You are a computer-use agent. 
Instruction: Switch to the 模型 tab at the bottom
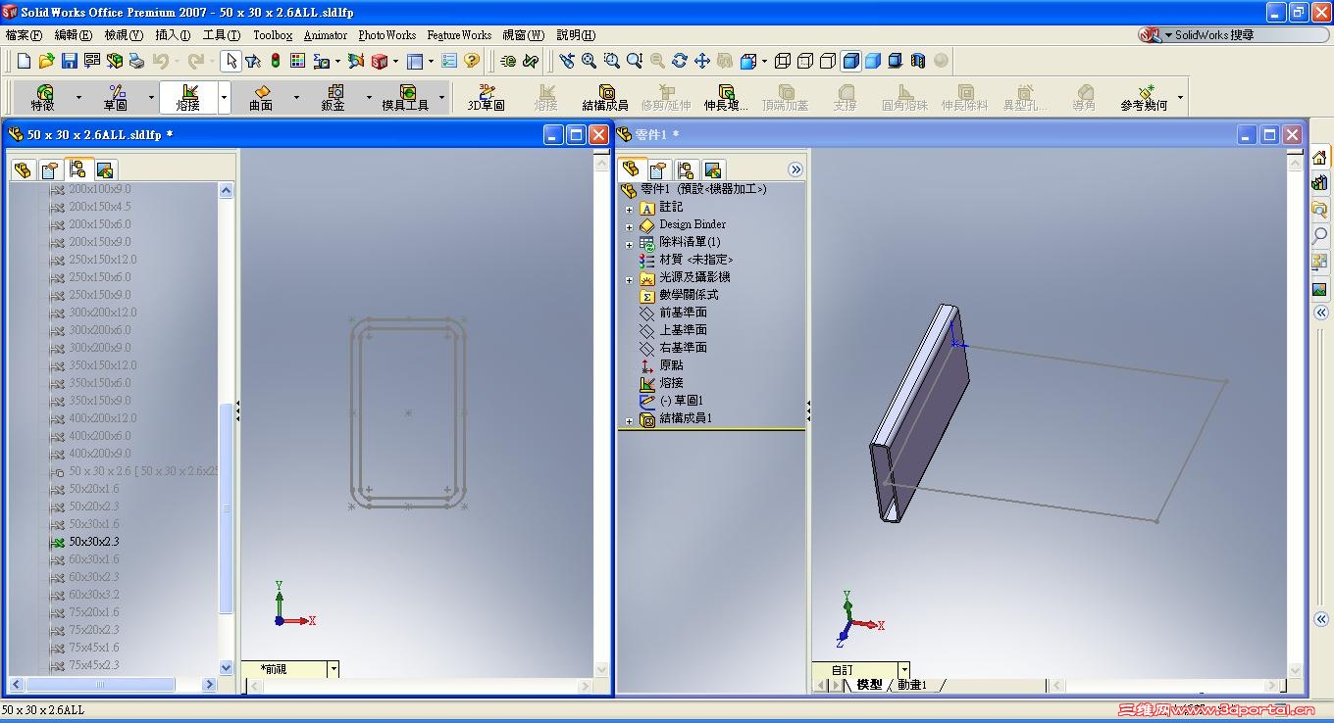[x=869, y=685]
